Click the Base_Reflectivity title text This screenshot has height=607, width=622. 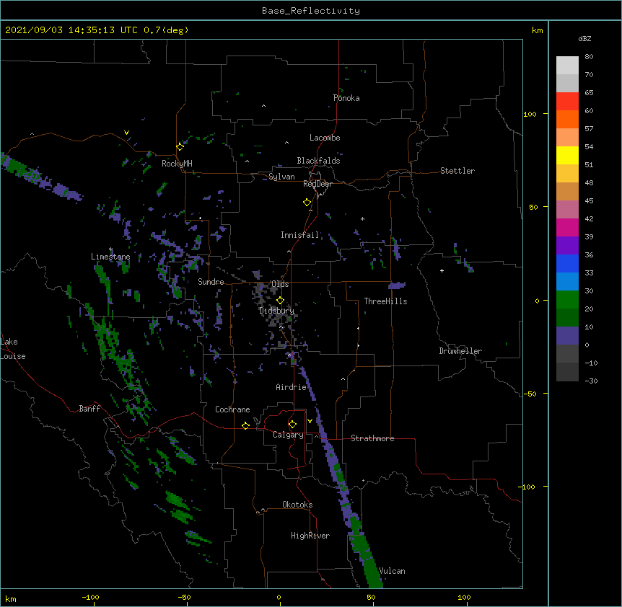click(310, 11)
